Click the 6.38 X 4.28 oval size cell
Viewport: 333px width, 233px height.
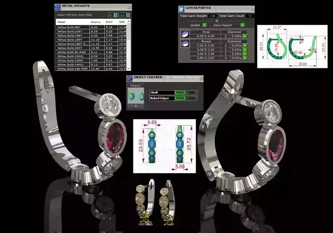click(x=205, y=36)
